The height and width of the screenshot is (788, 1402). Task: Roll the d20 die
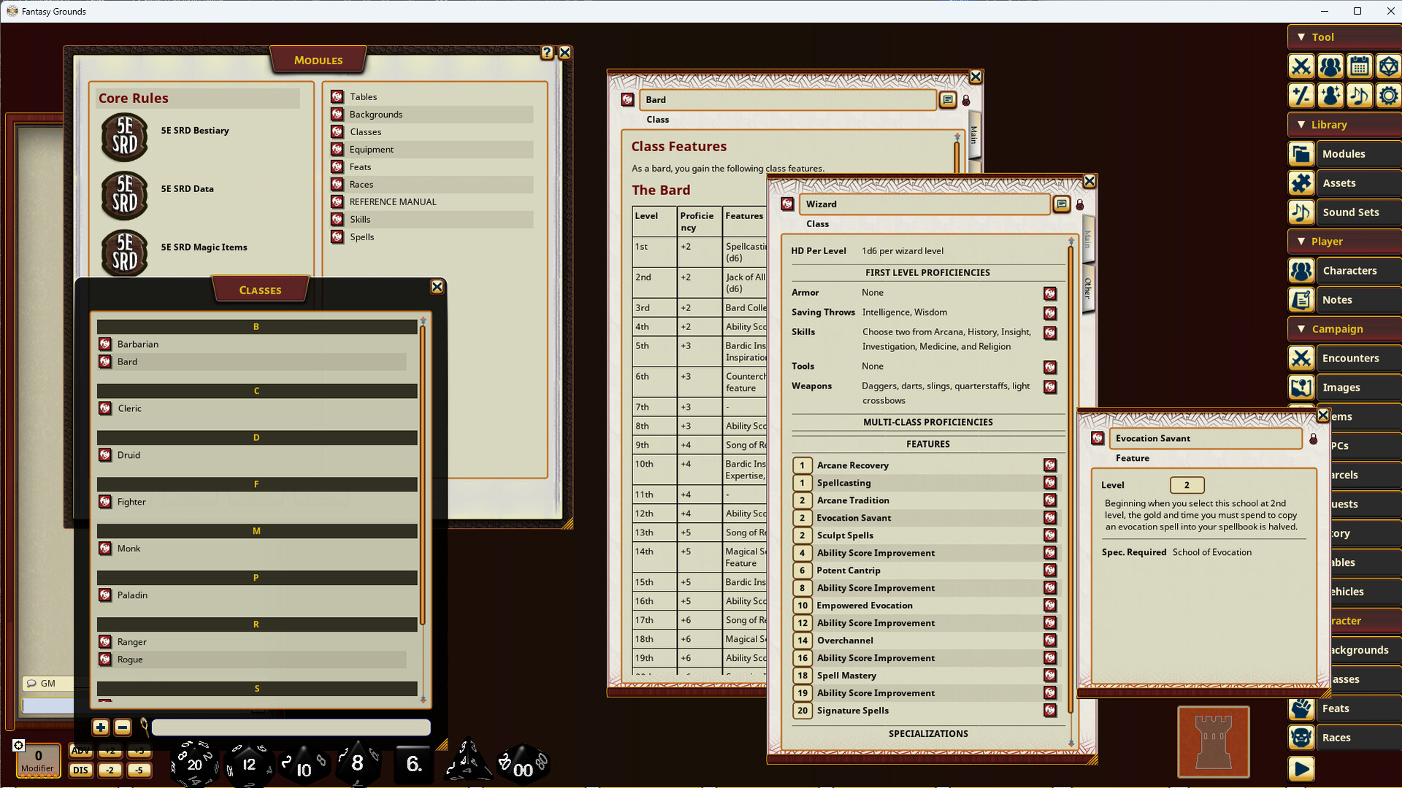coord(194,765)
